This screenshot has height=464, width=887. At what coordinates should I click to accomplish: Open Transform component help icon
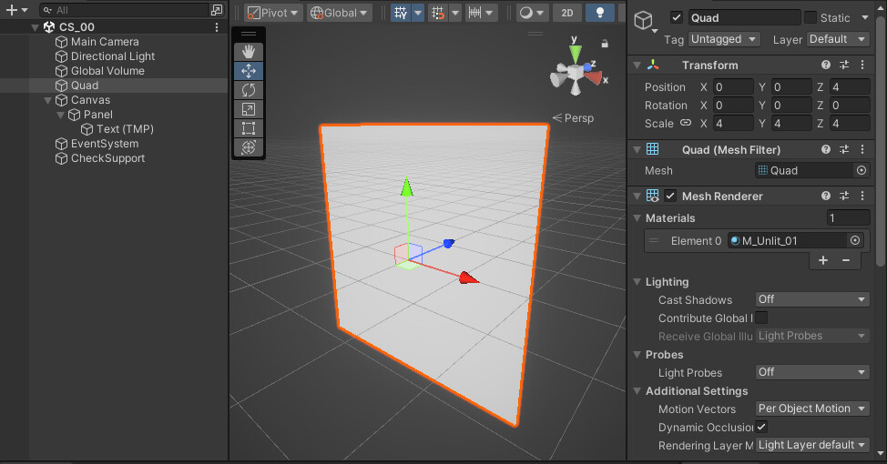click(826, 65)
